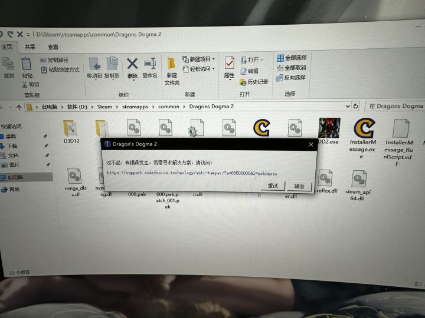425x318 pixels.
Task: Select the InstallerMessage.exe file
Action: click(363, 138)
